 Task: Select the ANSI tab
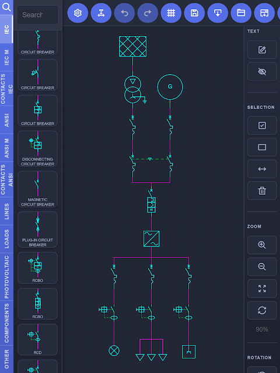(6, 120)
